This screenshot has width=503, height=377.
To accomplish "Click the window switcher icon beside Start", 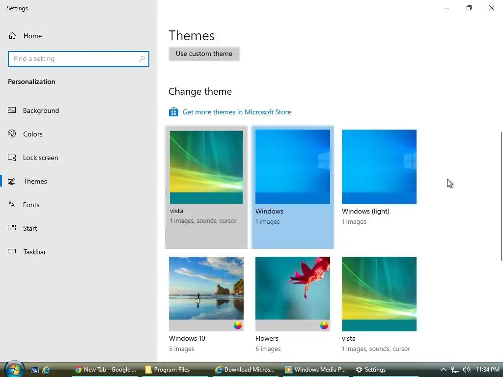I will point(35,370).
